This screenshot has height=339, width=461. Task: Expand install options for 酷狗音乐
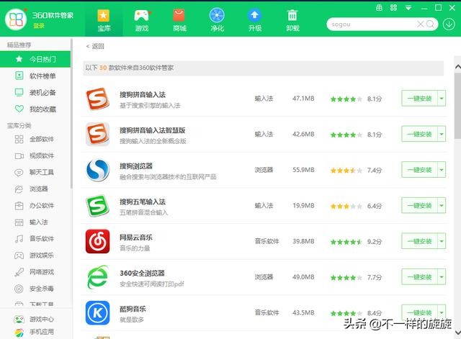pos(442,312)
